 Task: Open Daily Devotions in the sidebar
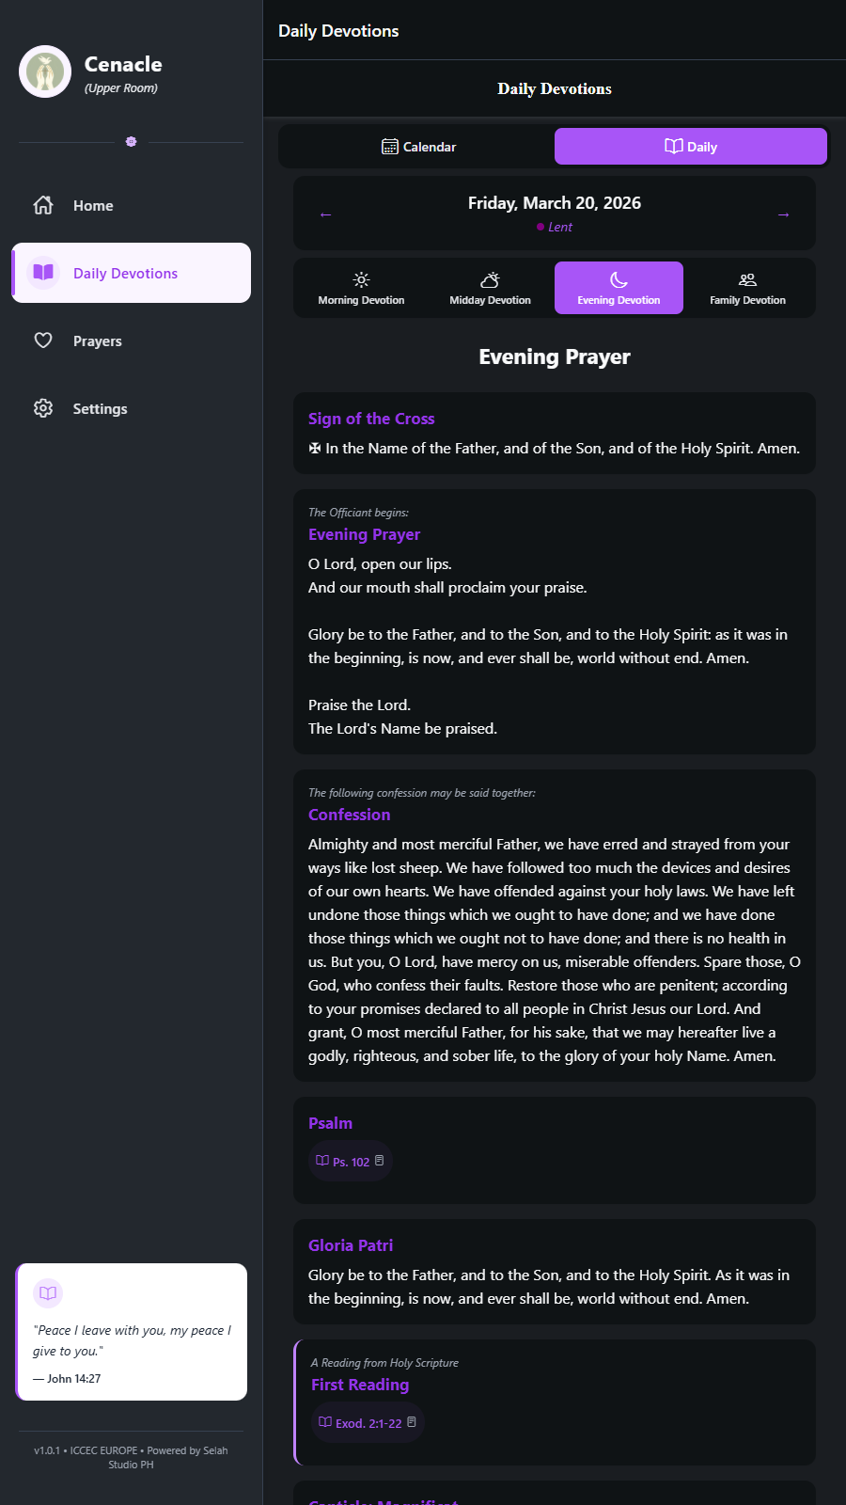click(132, 274)
